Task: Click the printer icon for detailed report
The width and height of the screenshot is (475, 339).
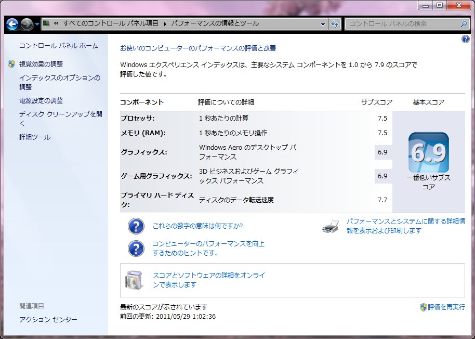Action: click(331, 227)
